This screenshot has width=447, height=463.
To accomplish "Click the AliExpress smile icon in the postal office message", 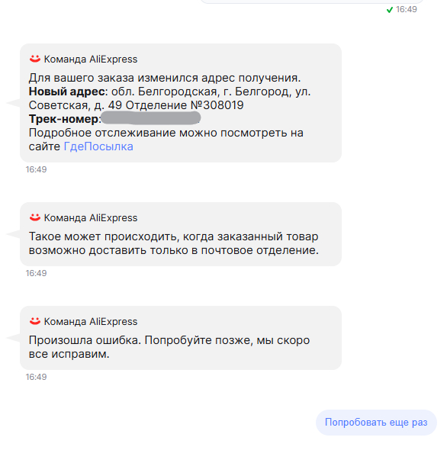I will pos(35,217).
